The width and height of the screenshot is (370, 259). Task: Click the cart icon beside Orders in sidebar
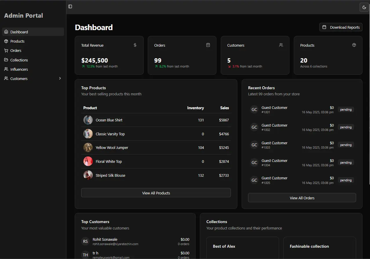tap(6, 50)
